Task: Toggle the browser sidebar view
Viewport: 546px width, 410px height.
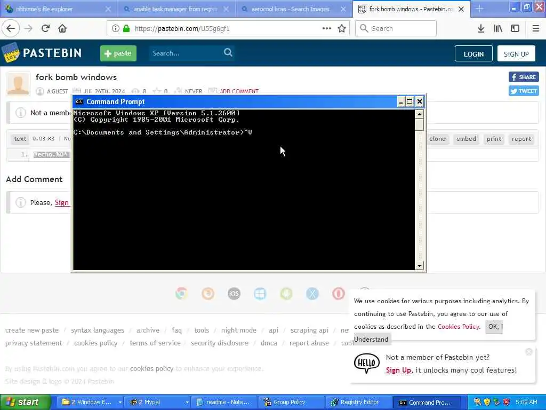Action: tap(515, 29)
